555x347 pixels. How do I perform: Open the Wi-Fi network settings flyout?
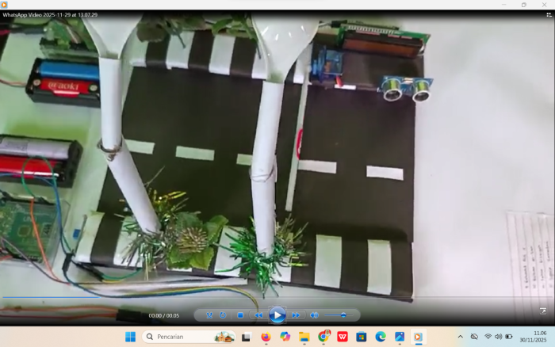click(x=488, y=337)
